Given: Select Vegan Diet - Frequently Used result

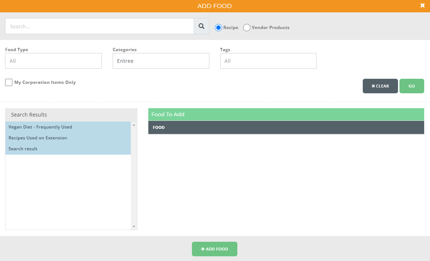Looking at the screenshot, I should (x=40, y=127).
